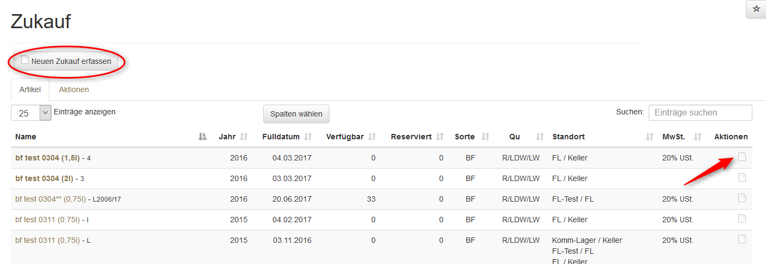
Task: Select the Artikel tab
Action: (x=30, y=89)
